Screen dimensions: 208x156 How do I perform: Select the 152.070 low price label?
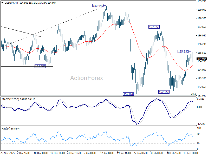click(x=128, y=94)
